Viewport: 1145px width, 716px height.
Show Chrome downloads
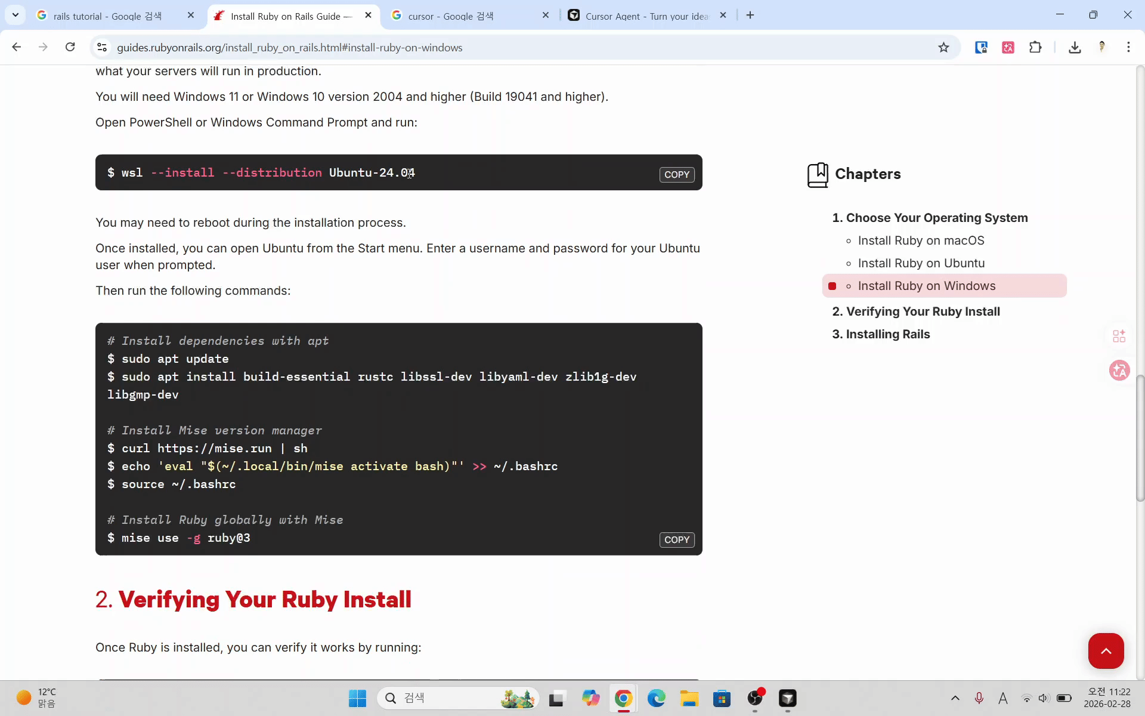(1075, 47)
